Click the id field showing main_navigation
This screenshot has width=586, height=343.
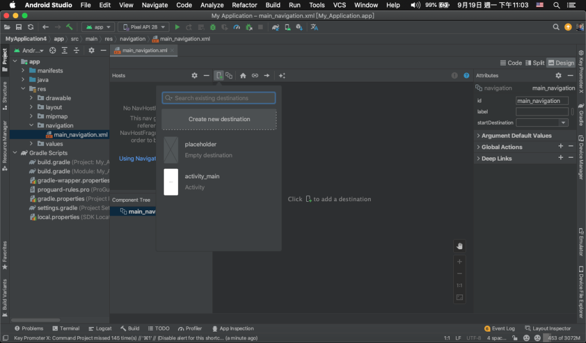pos(542,101)
